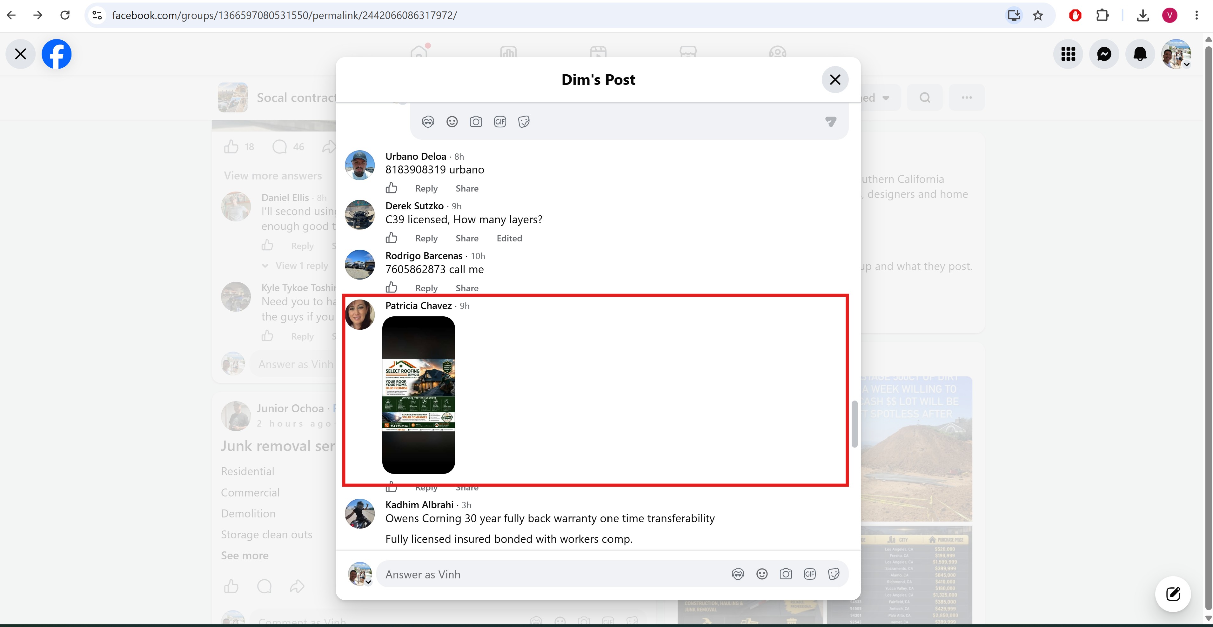View site information icon in address bar
This screenshot has width=1213, height=627.
tap(97, 16)
